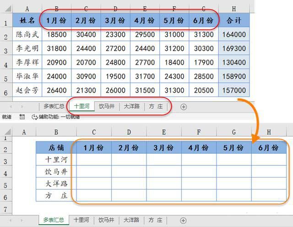Click select-all corner of the sales data sheet
293x227 pixels.
click(8, 8)
